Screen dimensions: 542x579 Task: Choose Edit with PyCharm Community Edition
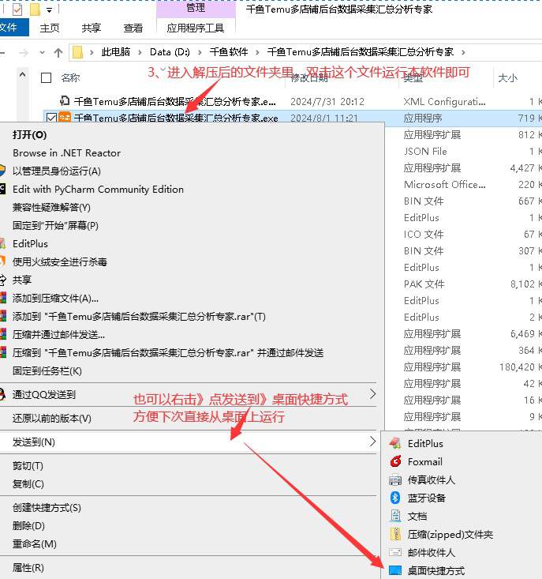[98, 189]
